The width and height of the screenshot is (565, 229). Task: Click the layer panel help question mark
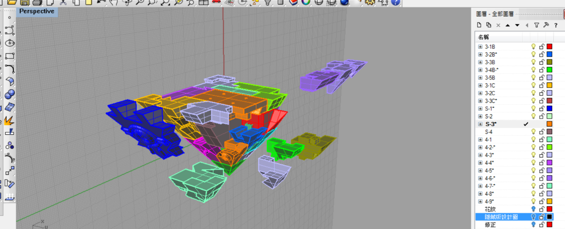point(556,25)
